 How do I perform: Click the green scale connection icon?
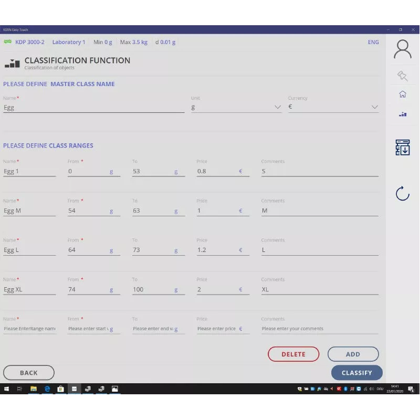point(7,42)
